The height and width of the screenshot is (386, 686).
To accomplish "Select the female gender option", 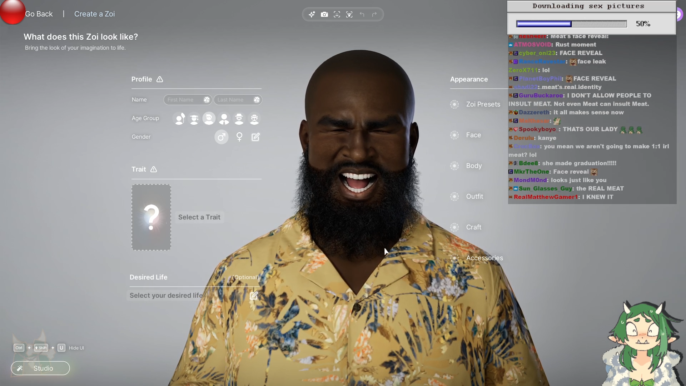I will pos(239,137).
